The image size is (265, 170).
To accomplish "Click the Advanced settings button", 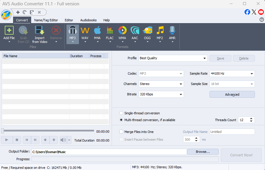I will coord(232,94).
